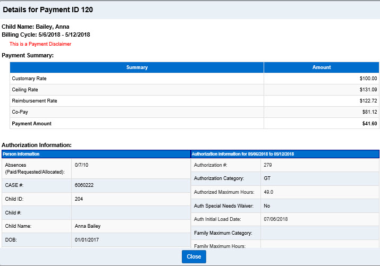
Task: Click the Authorization Information heading
Action: pyautogui.click(x=37, y=145)
